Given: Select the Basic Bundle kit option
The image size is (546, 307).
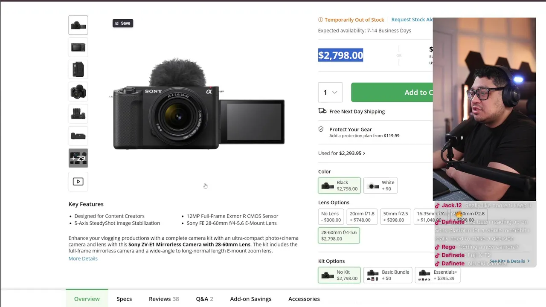Looking at the screenshot, I should 388,275.
